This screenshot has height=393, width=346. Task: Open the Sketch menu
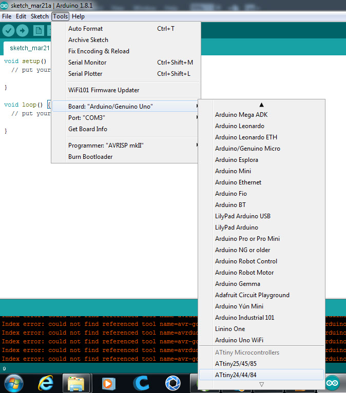[40, 16]
